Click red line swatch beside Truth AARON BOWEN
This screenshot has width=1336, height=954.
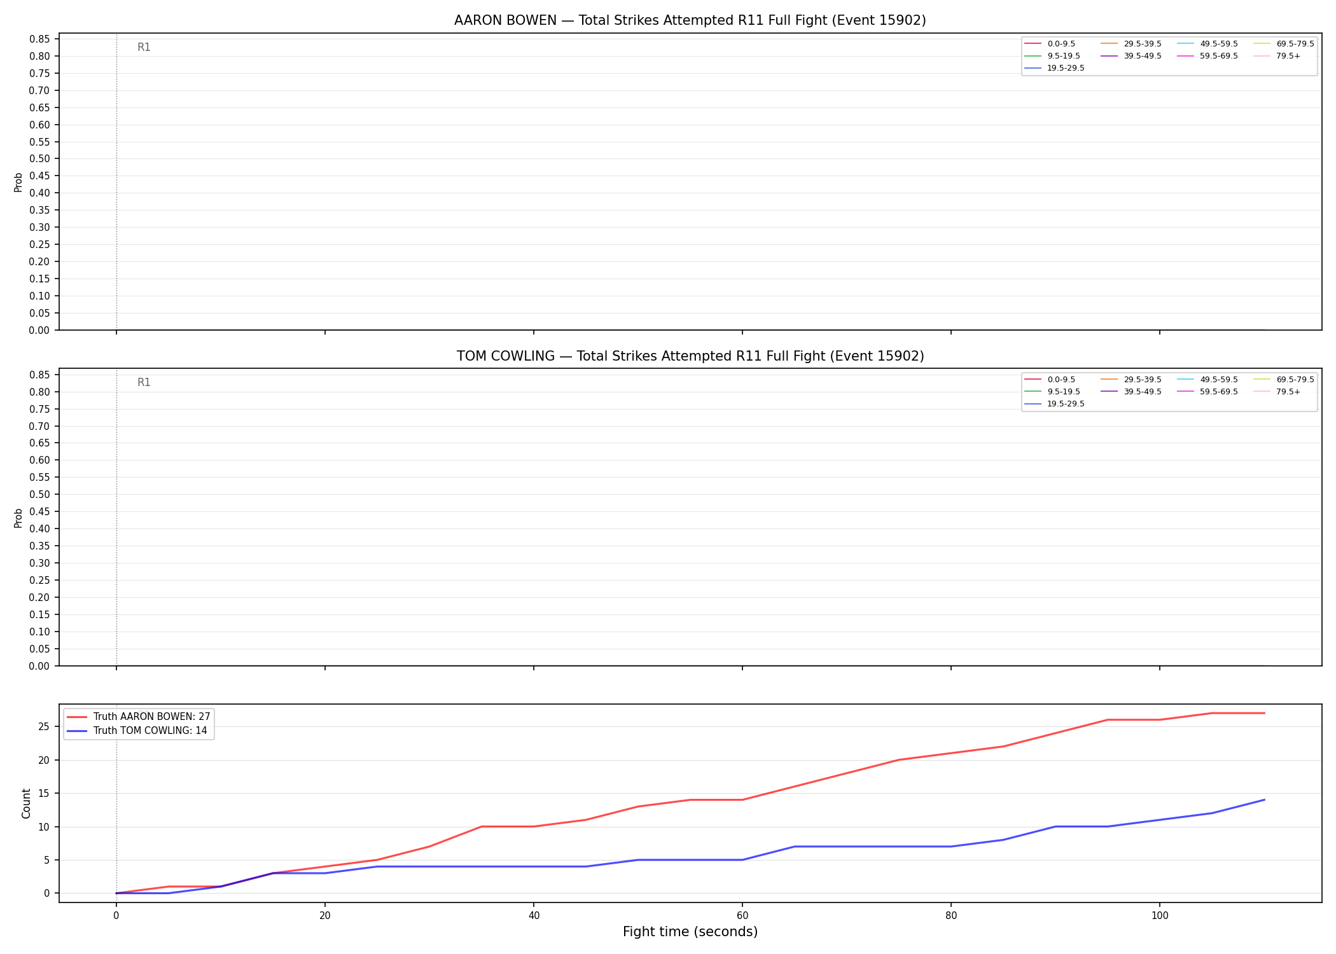pos(77,717)
